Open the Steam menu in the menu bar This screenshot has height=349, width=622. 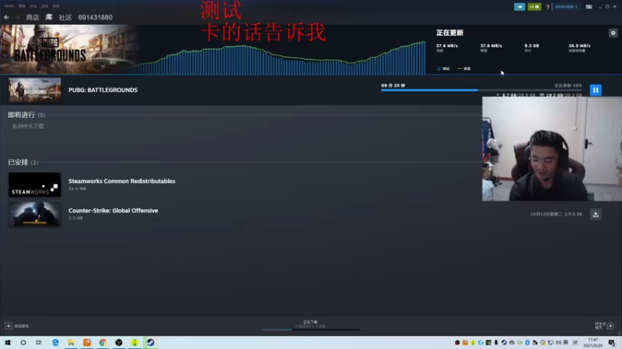coord(9,6)
